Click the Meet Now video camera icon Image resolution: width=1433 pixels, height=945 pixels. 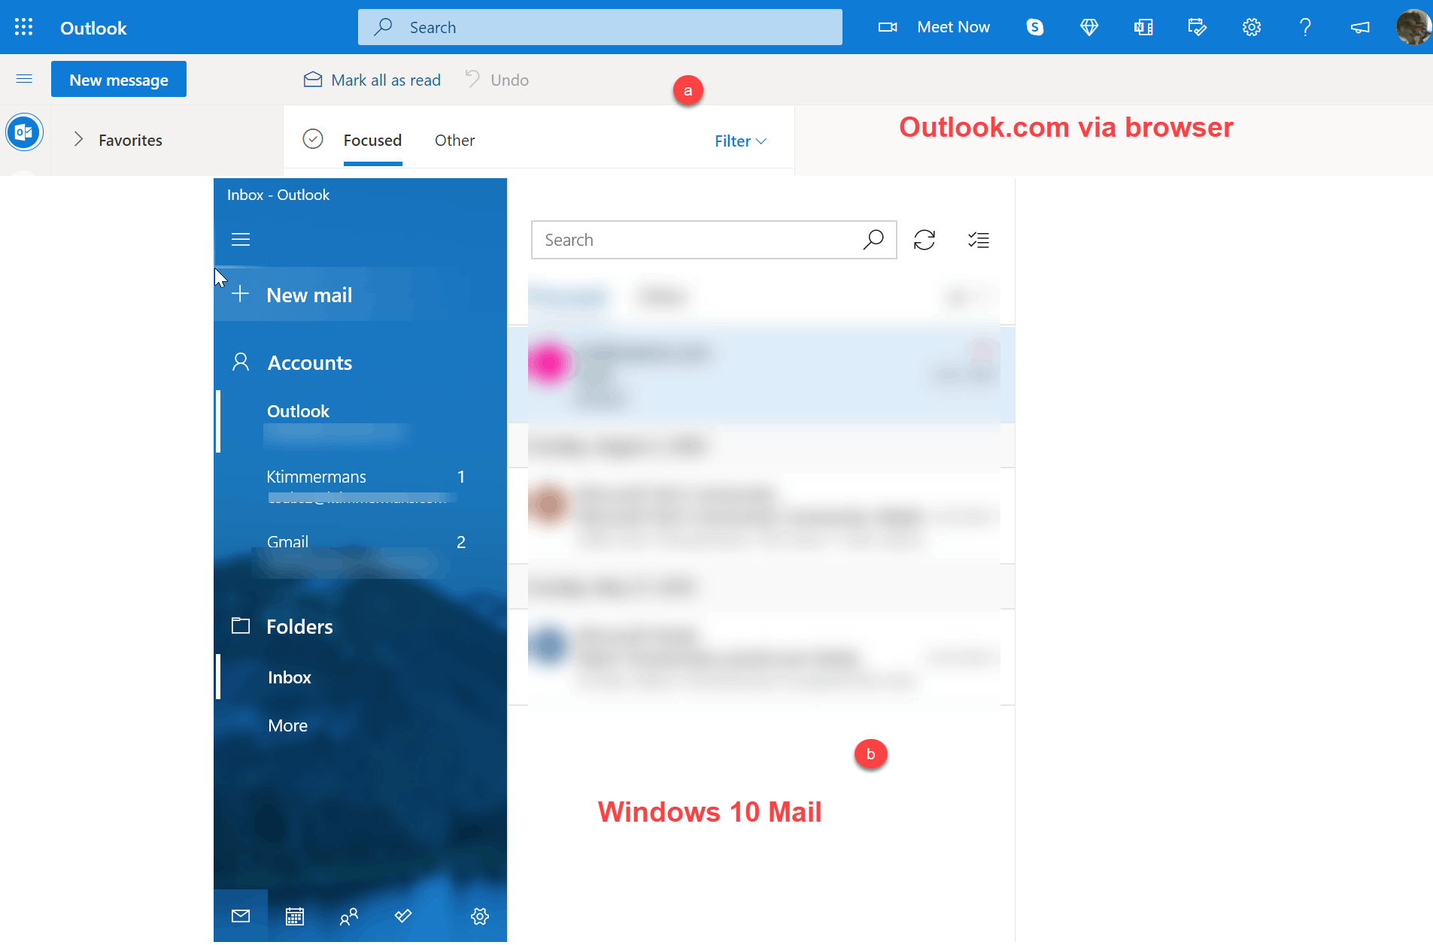[x=888, y=27]
